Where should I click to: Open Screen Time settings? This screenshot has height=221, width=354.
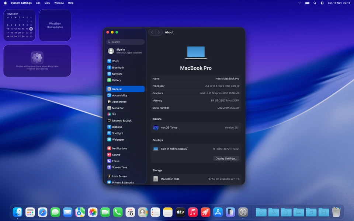(119, 167)
